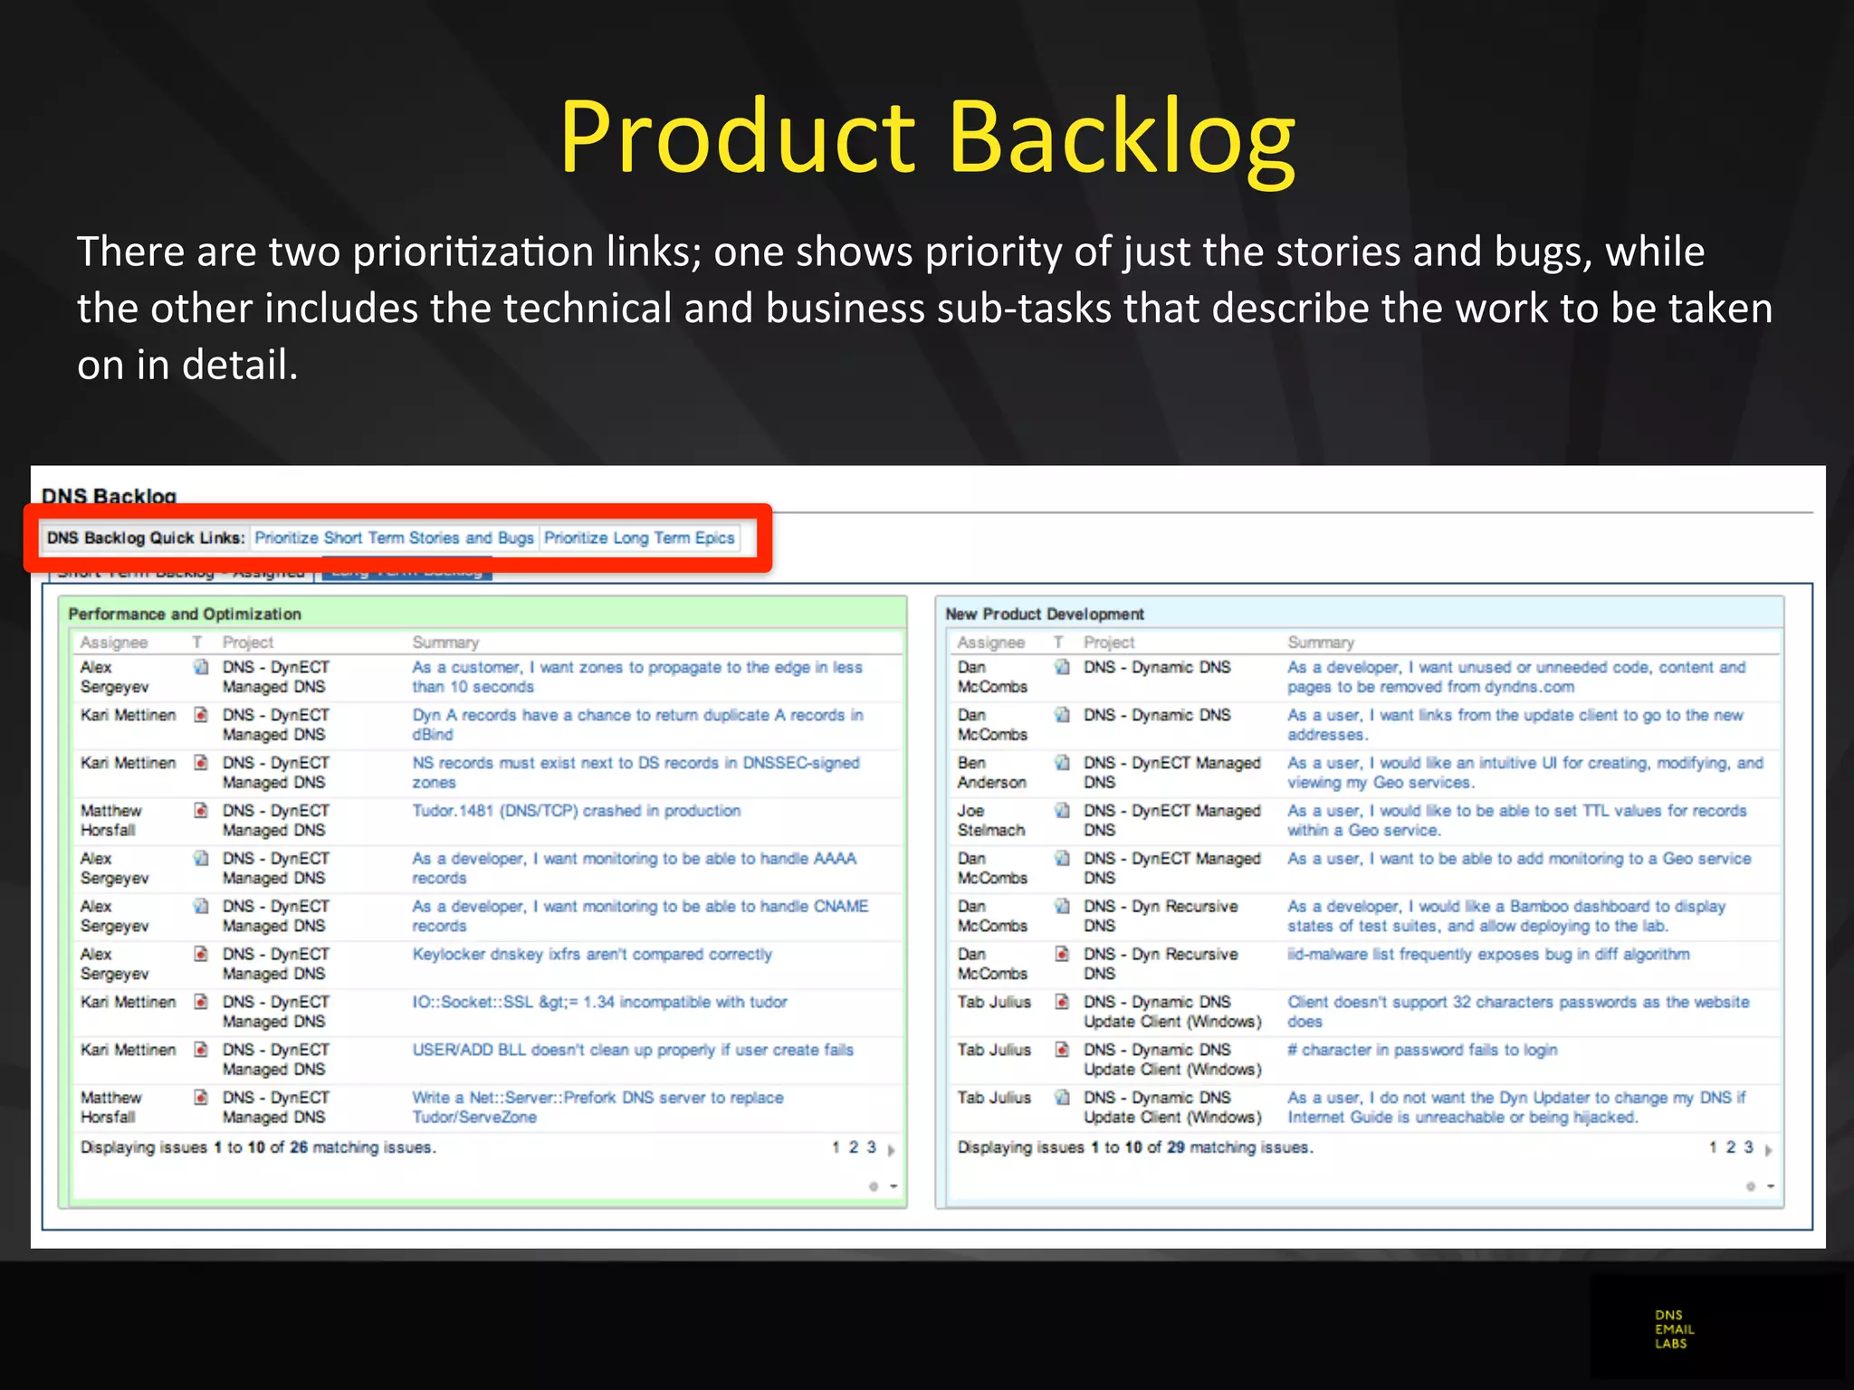
Task: Click bug icon for iid-malware list row
Action: pos(1062,954)
